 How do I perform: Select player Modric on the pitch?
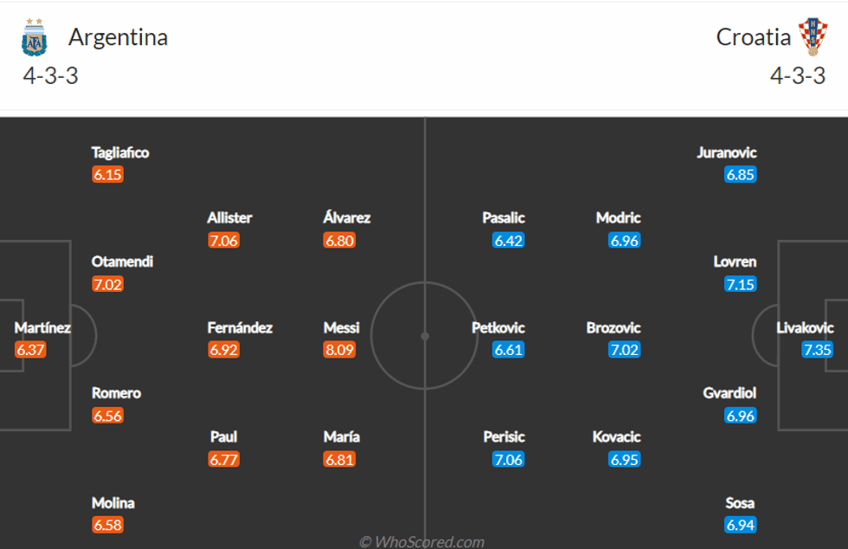point(618,218)
